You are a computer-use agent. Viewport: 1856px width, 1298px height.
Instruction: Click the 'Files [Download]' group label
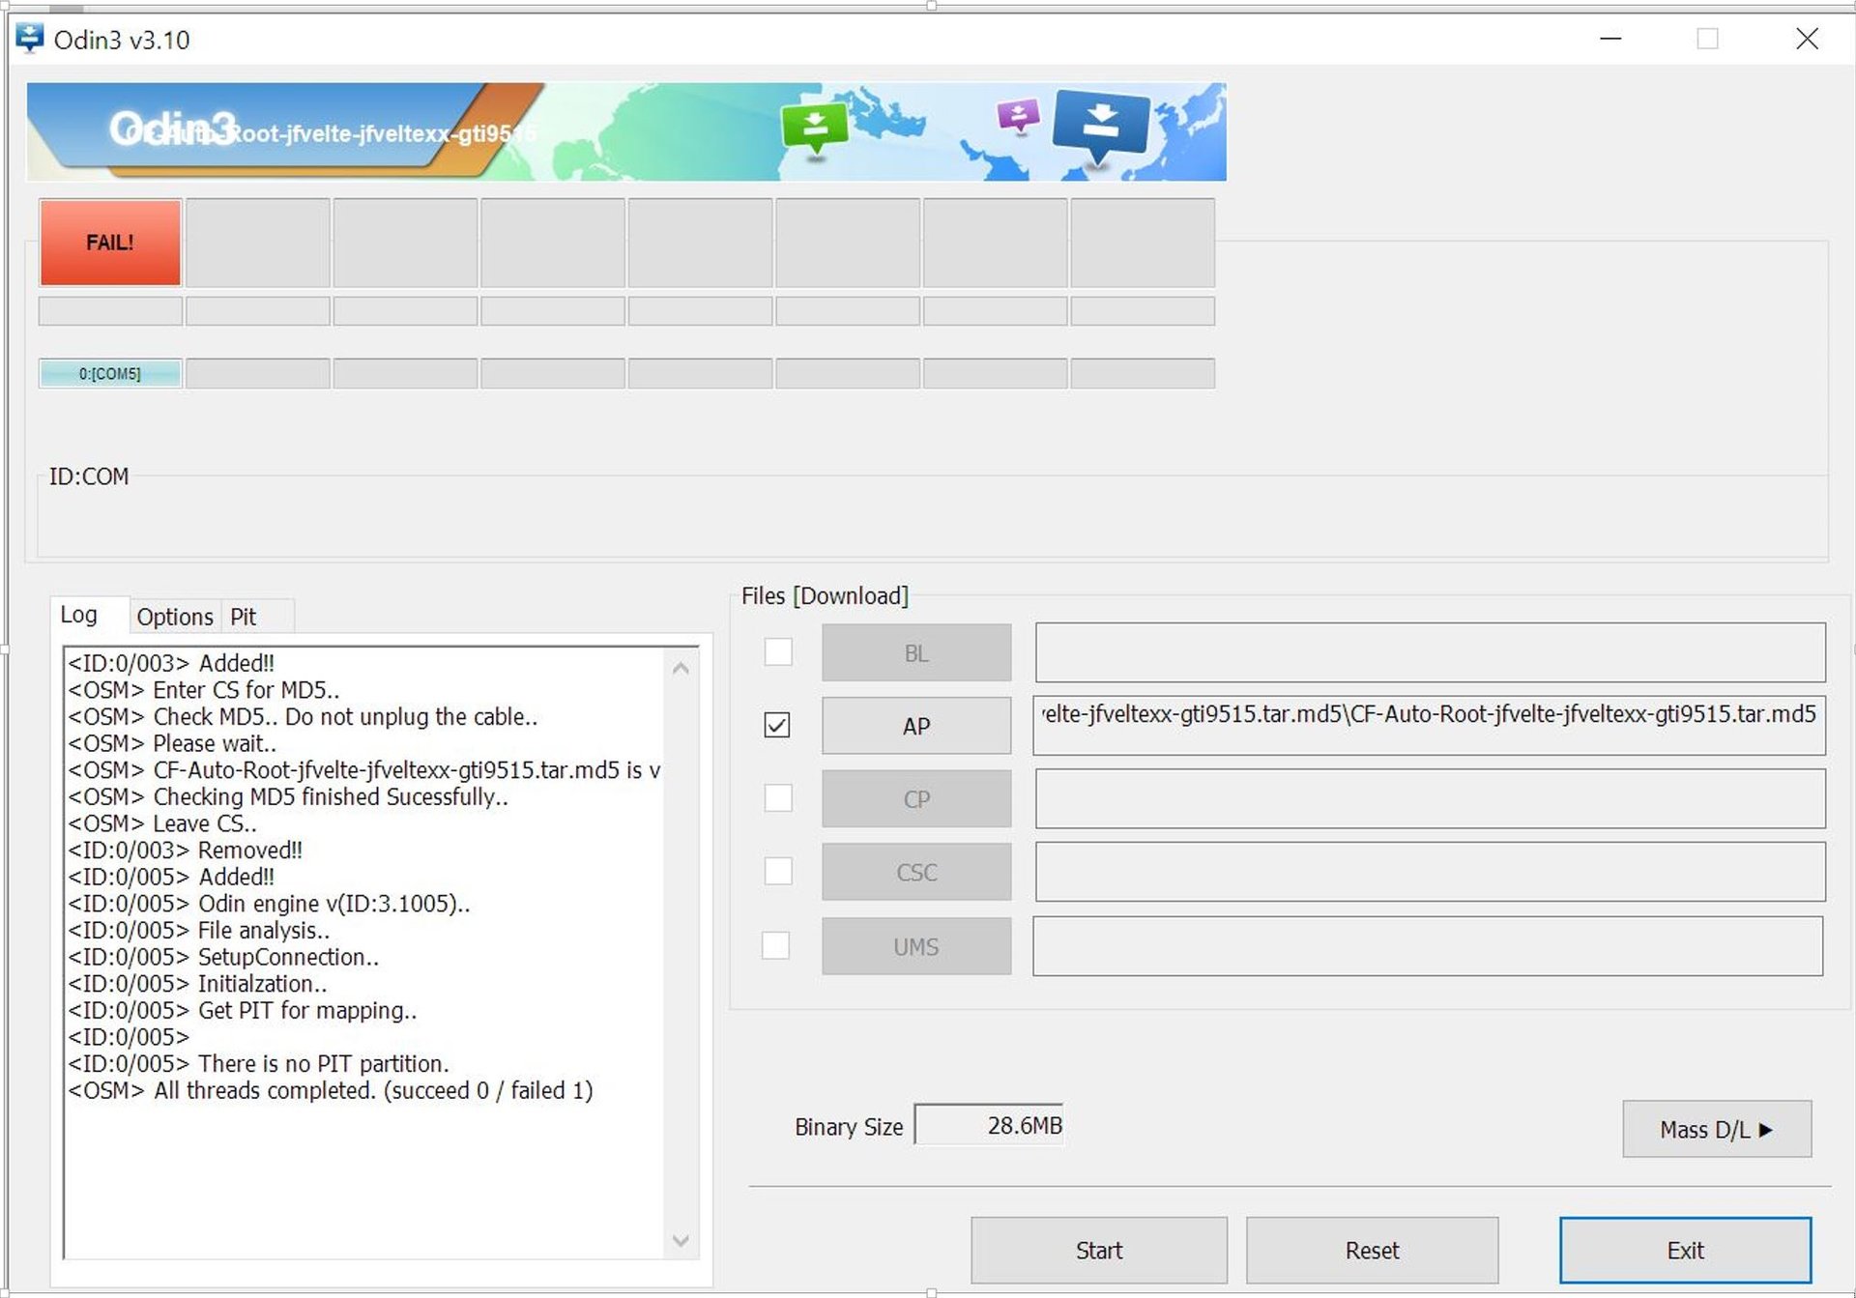point(825,595)
